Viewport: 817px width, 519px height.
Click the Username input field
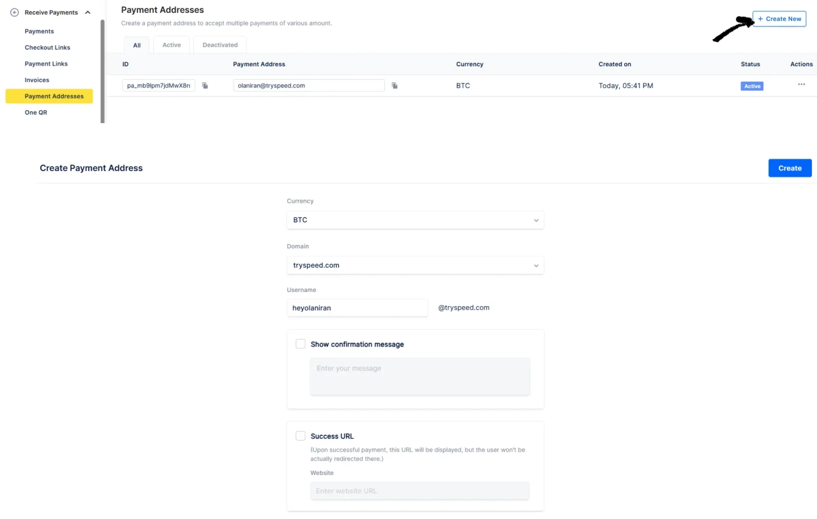pyautogui.click(x=357, y=307)
